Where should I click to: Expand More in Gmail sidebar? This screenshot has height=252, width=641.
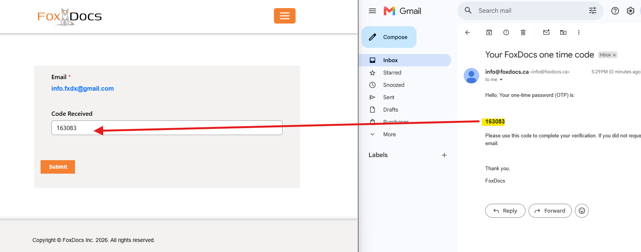(x=389, y=134)
